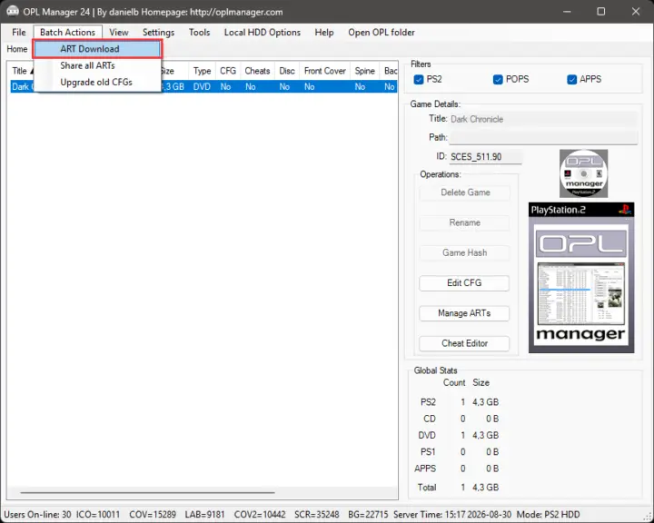Screen dimensions: 654x523
Task: Click the OPL manager disc image
Action: point(583,173)
